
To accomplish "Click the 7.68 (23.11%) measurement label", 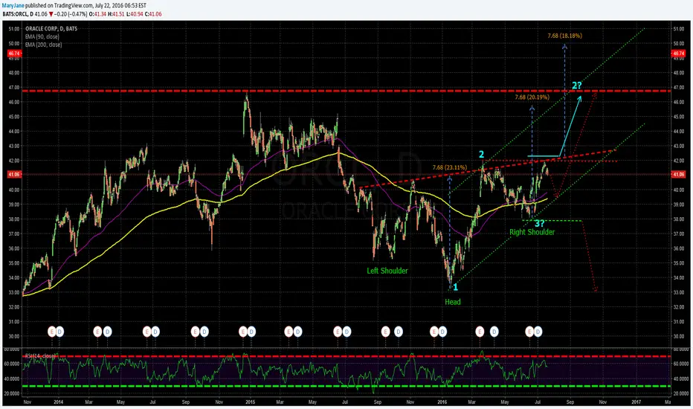I will coord(449,167).
